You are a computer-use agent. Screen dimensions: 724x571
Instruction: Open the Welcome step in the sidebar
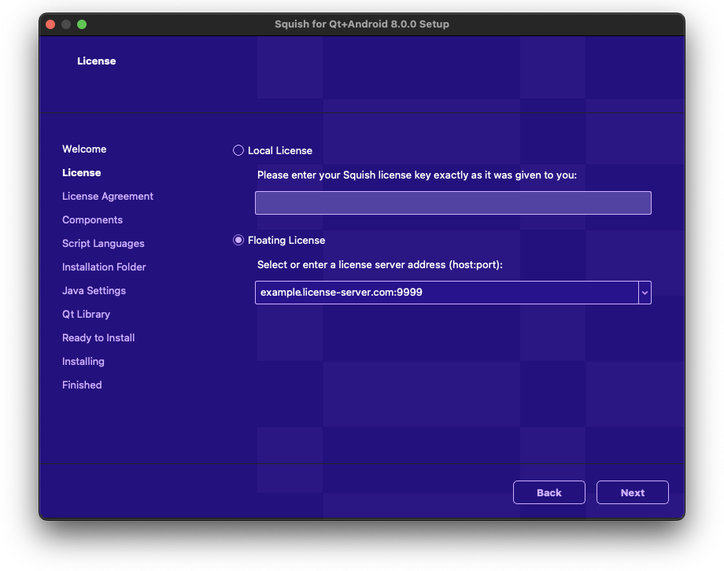[84, 149]
